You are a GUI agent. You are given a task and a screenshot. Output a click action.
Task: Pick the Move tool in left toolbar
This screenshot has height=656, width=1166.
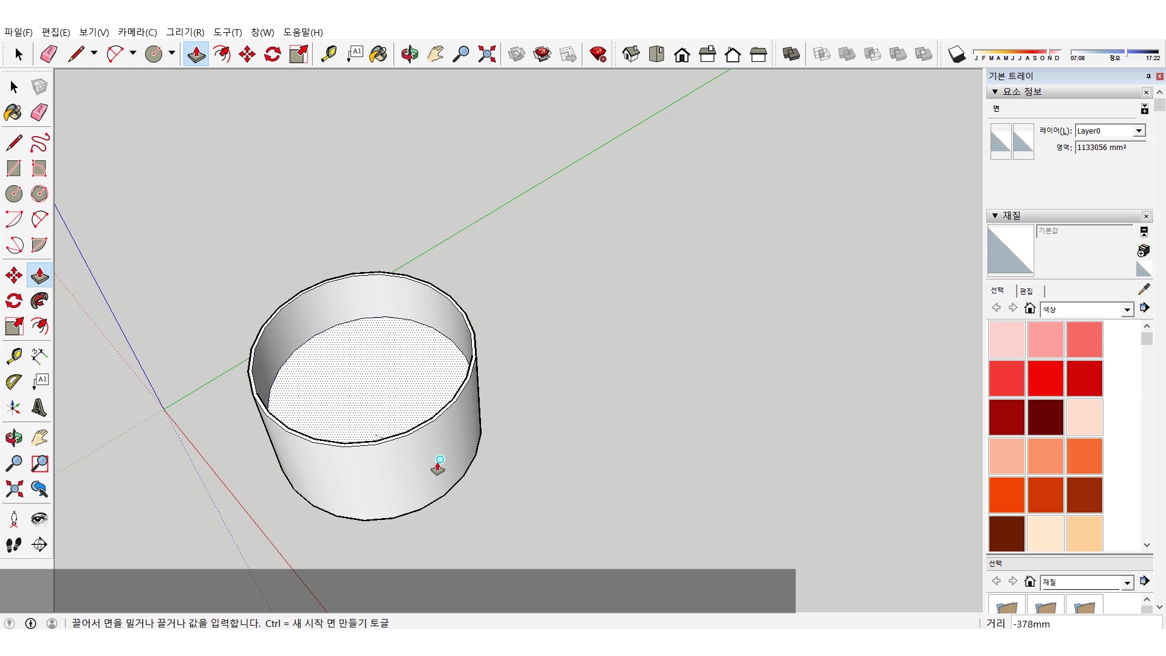point(13,275)
